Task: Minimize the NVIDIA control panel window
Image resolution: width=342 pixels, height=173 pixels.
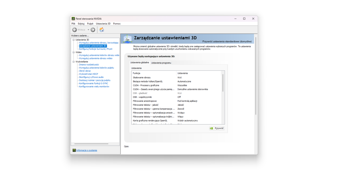Action: pyautogui.click(x=235, y=19)
